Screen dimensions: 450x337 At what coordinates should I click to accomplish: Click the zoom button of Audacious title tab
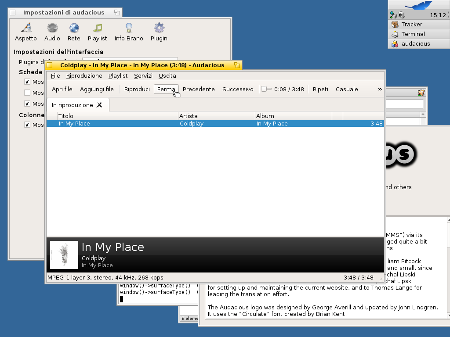[x=237, y=65]
